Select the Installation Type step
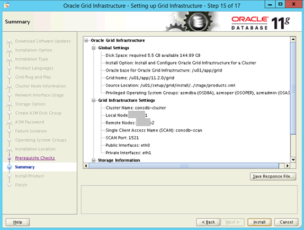The width and height of the screenshot is (304, 230). point(31,59)
